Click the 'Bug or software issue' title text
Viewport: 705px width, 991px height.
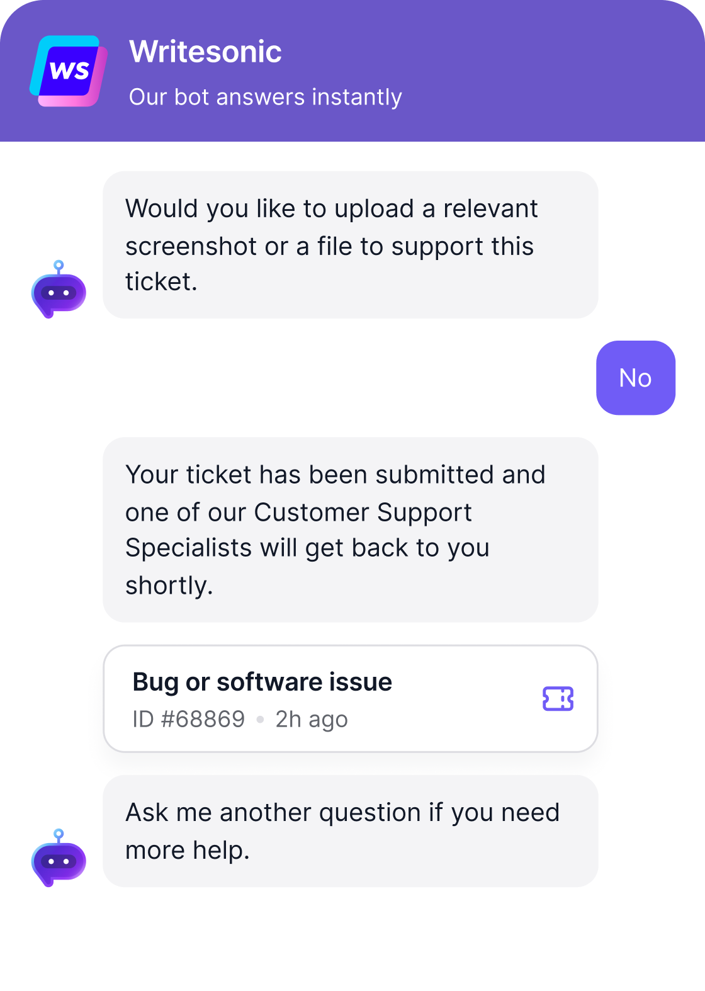pos(262,682)
